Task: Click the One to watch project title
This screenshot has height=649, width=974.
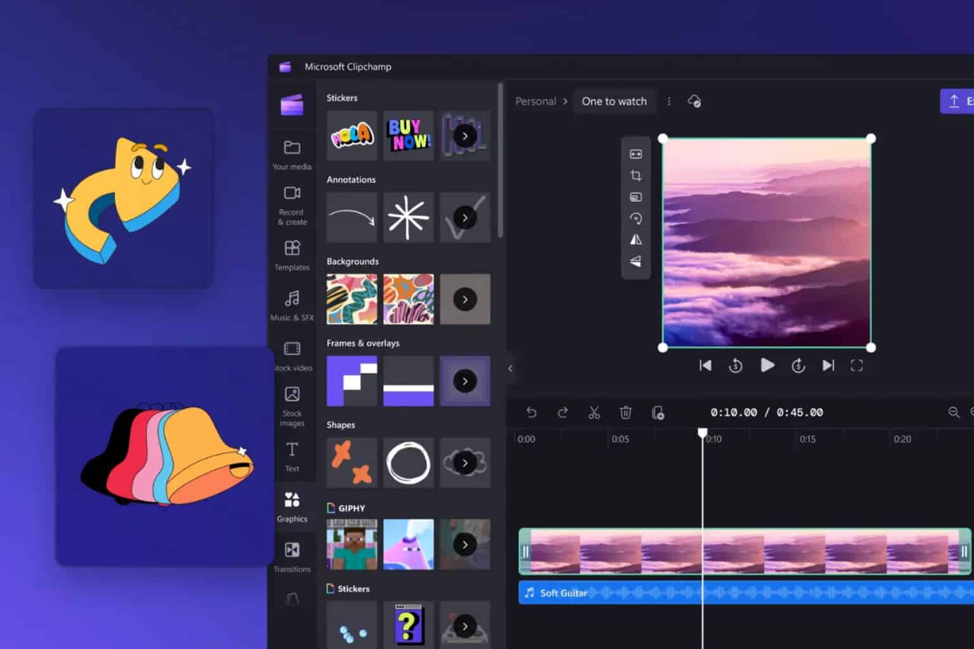Action: point(614,101)
